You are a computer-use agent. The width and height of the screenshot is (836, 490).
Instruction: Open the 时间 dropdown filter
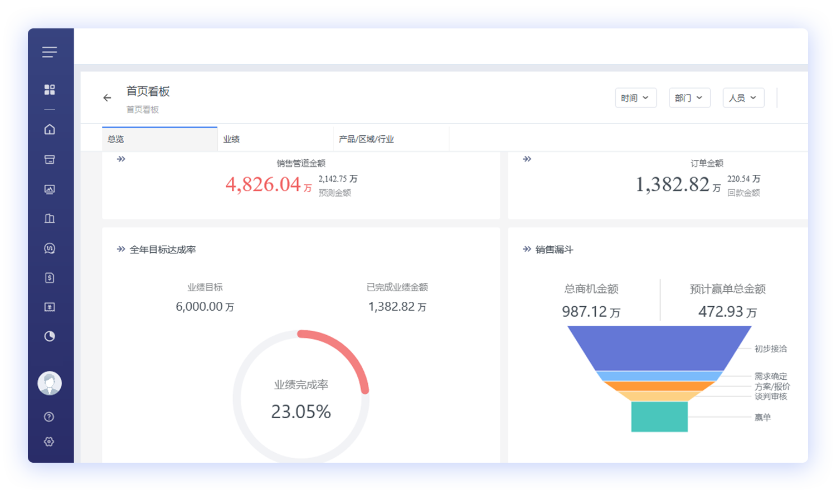point(635,98)
